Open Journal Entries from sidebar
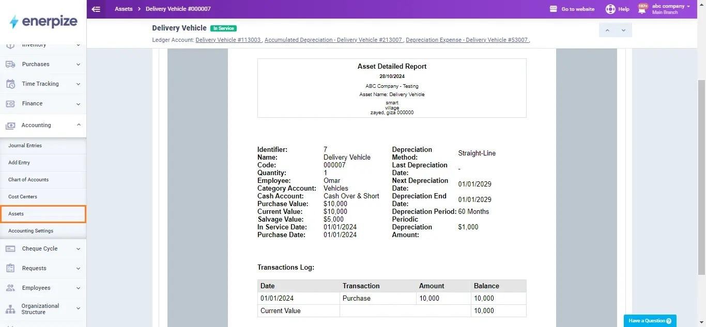This screenshot has width=706, height=327. pyautogui.click(x=25, y=146)
